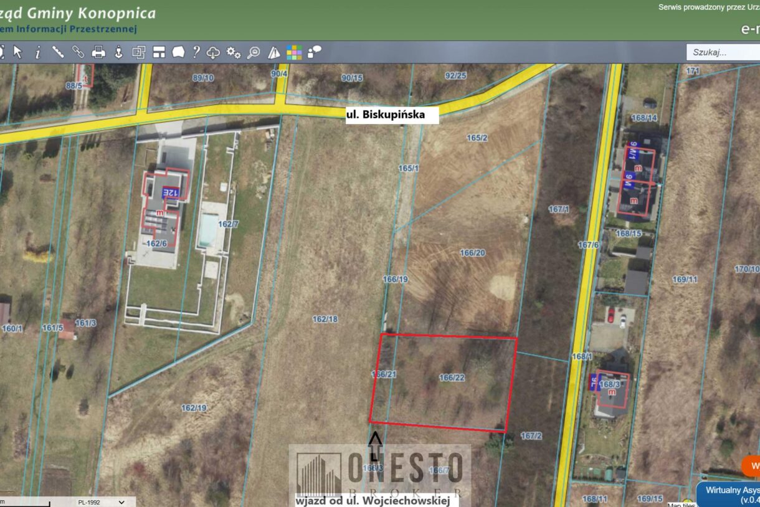Focus the Szukaj search field
The image size is (760, 507).
coord(723,52)
